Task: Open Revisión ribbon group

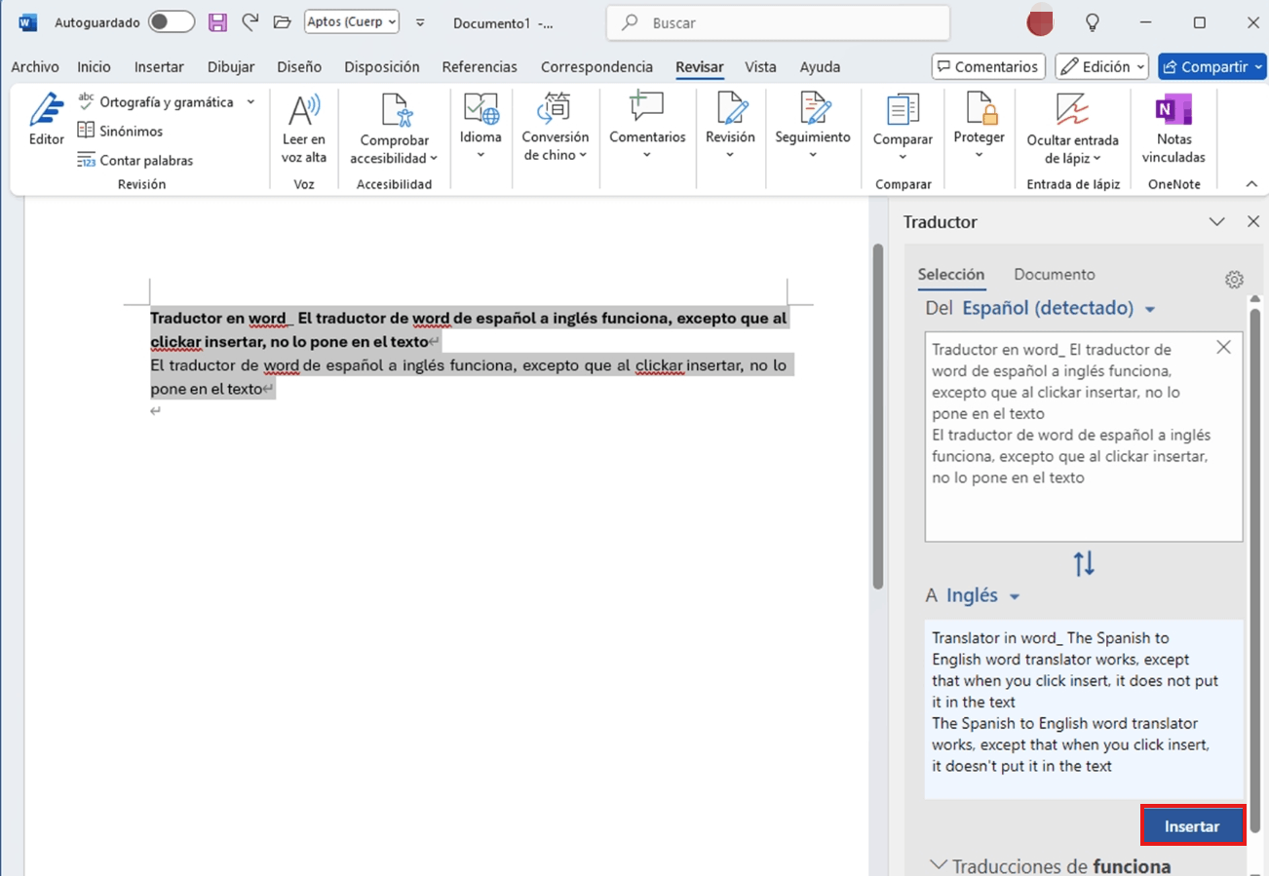Action: pos(730,127)
